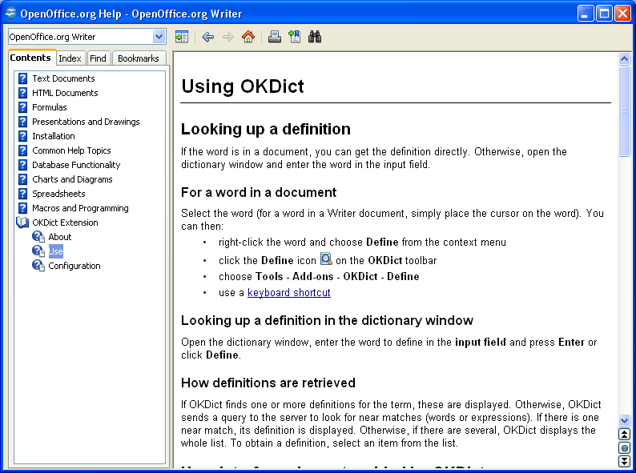Image resolution: width=636 pixels, height=473 pixels.
Task: Print the help page with printer icon
Action: [x=275, y=37]
